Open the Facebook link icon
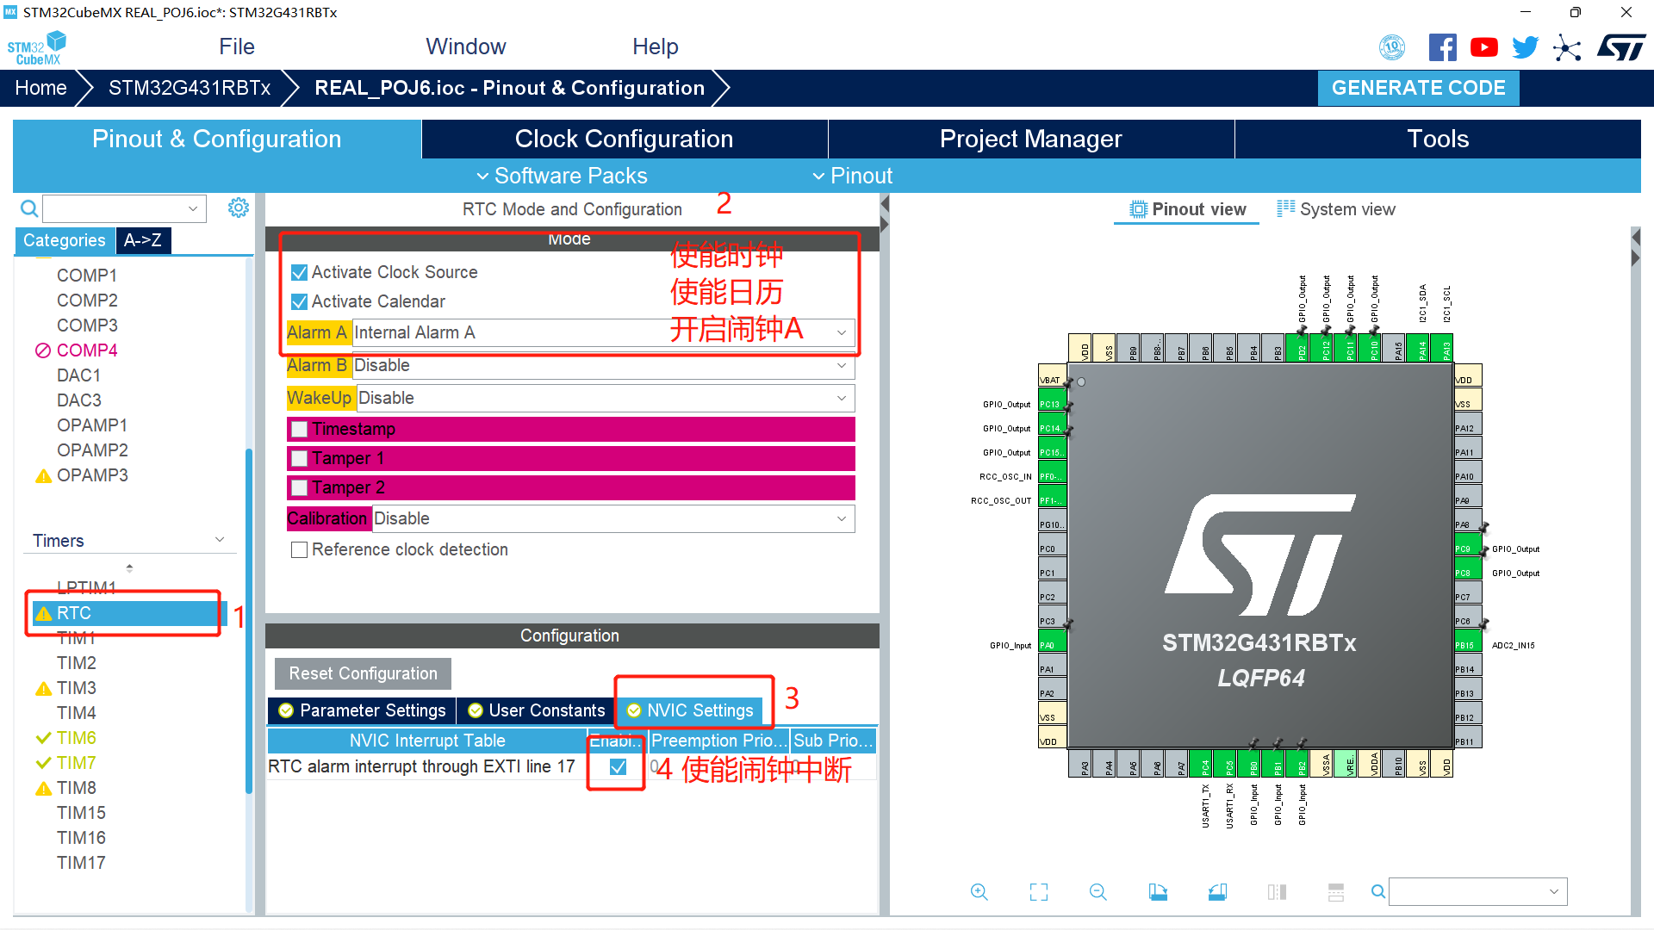1654x930 pixels. tap(1442, 47)
